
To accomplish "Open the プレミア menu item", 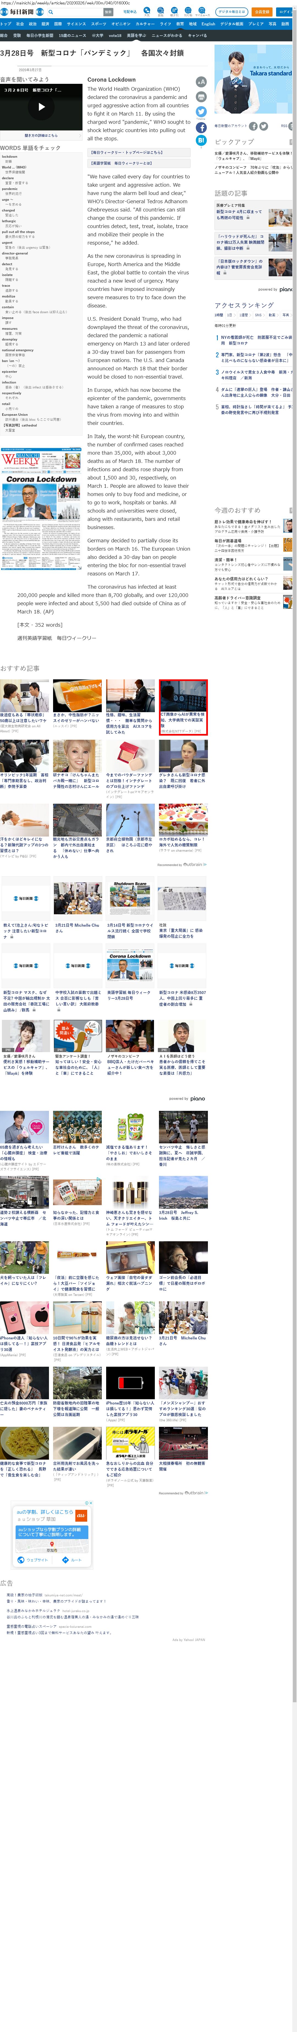I will (256, 24).
